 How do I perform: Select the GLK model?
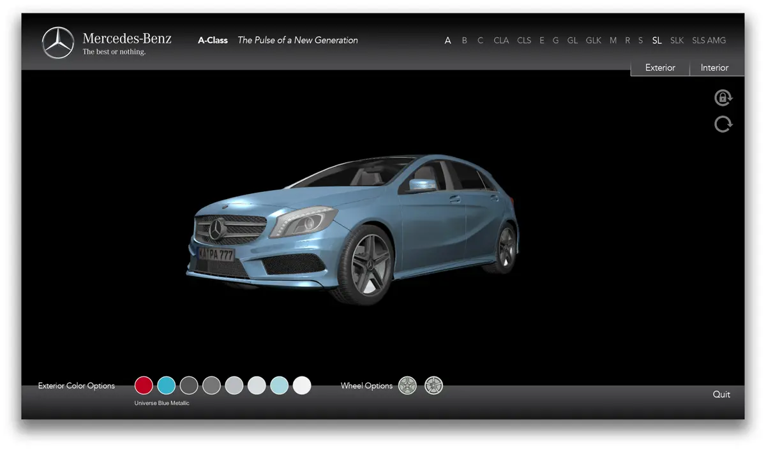(594, 40)
